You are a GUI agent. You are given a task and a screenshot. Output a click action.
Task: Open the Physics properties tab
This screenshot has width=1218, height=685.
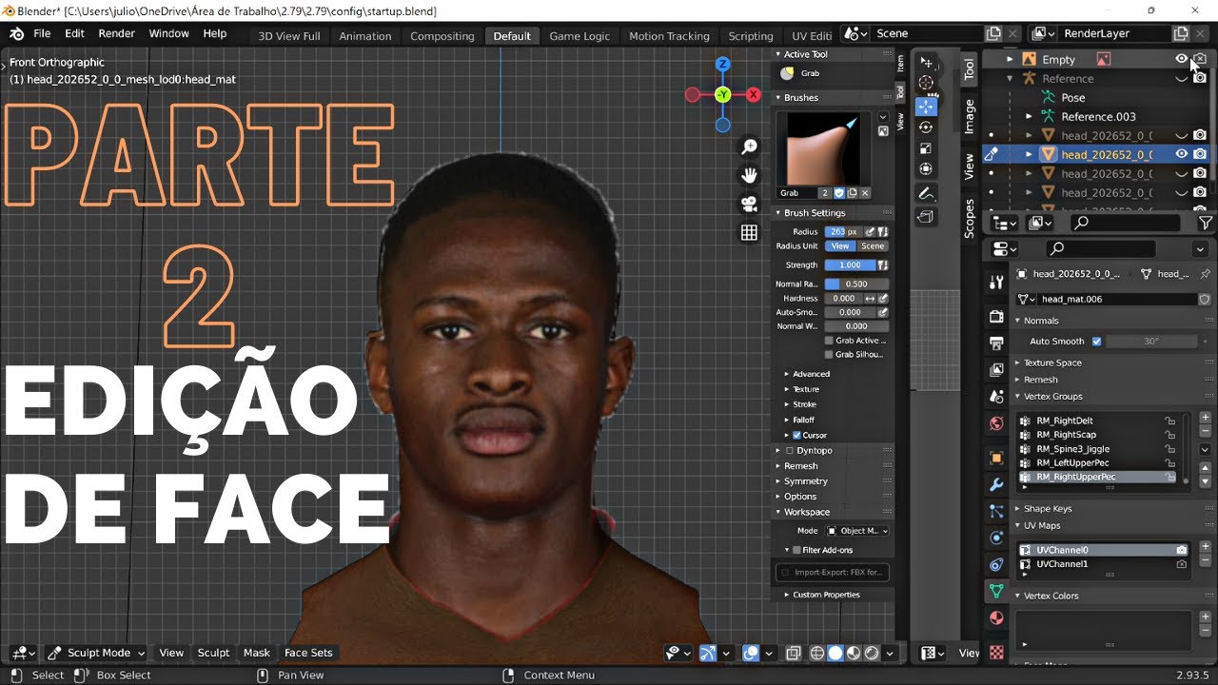996,538
